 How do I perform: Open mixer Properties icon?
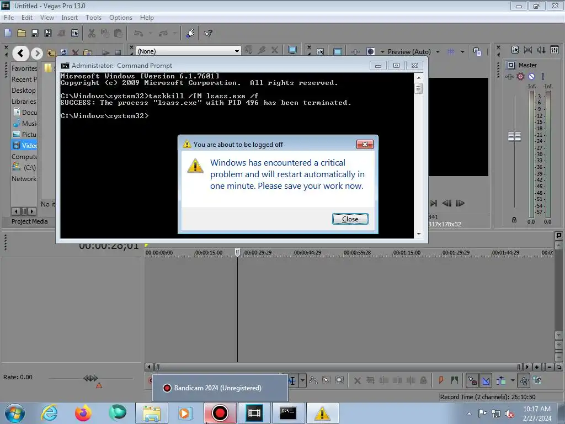click(x=515, y=50)
